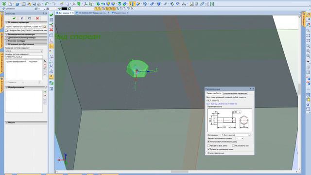Click the black color swatch in toolbar

[64, 9]
